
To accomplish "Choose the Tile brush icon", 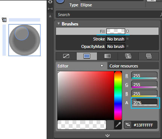I will [128, 56].
